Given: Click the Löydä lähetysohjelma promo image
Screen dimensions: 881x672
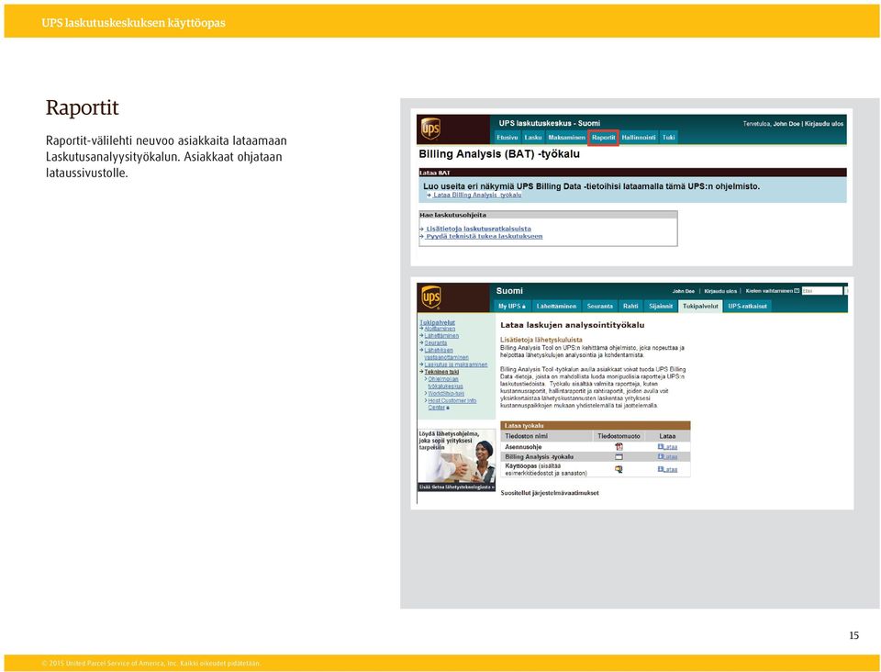Looking at the screenshot, I should coord(456,456).
